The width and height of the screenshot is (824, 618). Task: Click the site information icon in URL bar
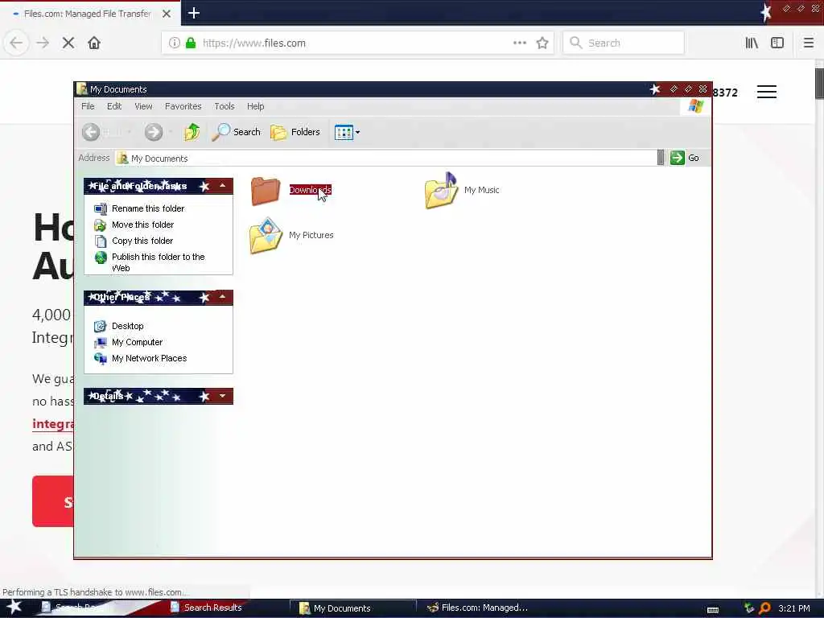point(175,43)
